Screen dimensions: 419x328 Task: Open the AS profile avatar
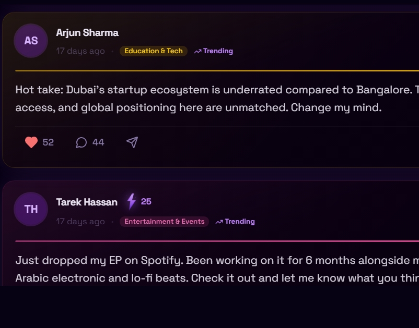click(x=31, y=40)
